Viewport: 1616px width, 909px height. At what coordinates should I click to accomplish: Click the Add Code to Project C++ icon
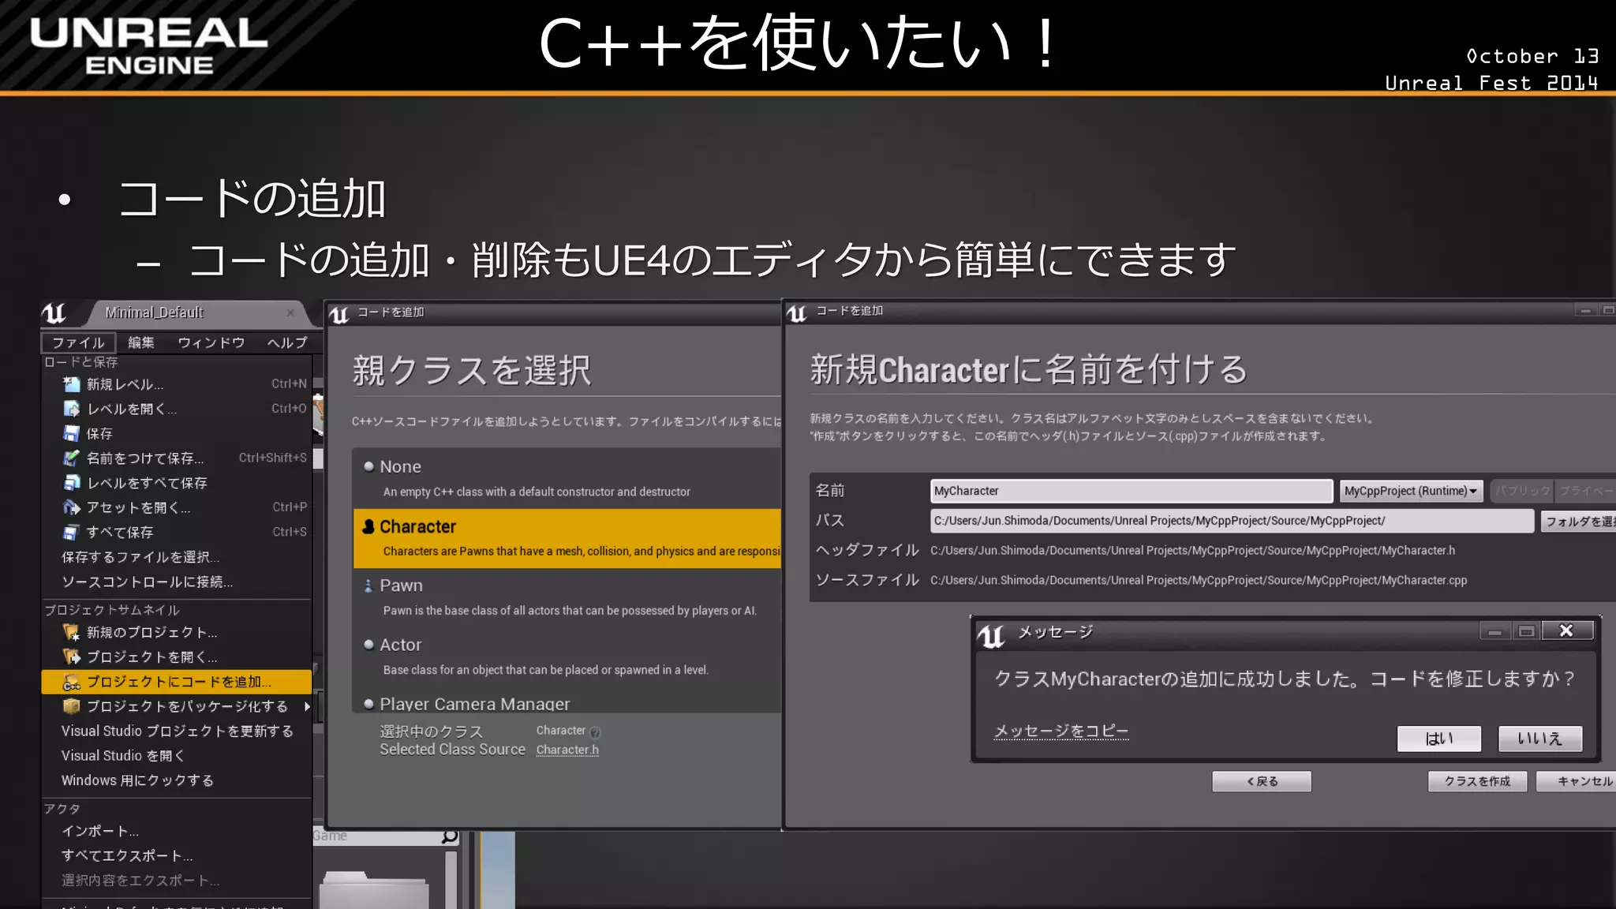pos(72,682)
